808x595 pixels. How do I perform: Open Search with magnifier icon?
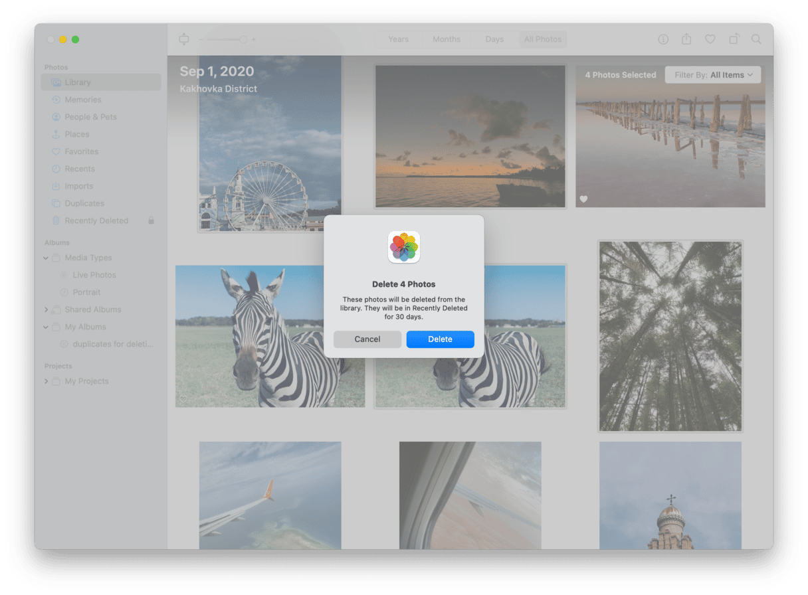point(756,39)
